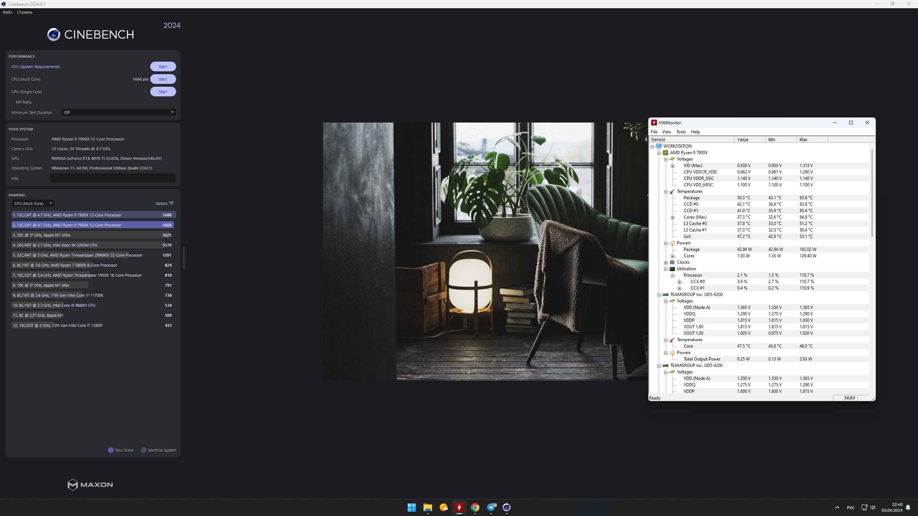Open the CPU (Multi Core) ranking dropdown
This screenshot has height=516, width=918.
click(33, 203)
